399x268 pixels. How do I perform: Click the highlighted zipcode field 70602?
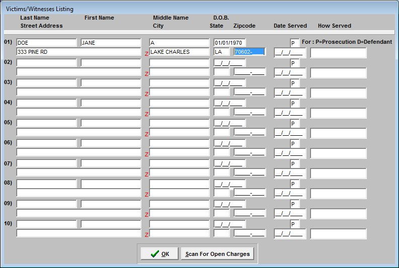(249, 52)
